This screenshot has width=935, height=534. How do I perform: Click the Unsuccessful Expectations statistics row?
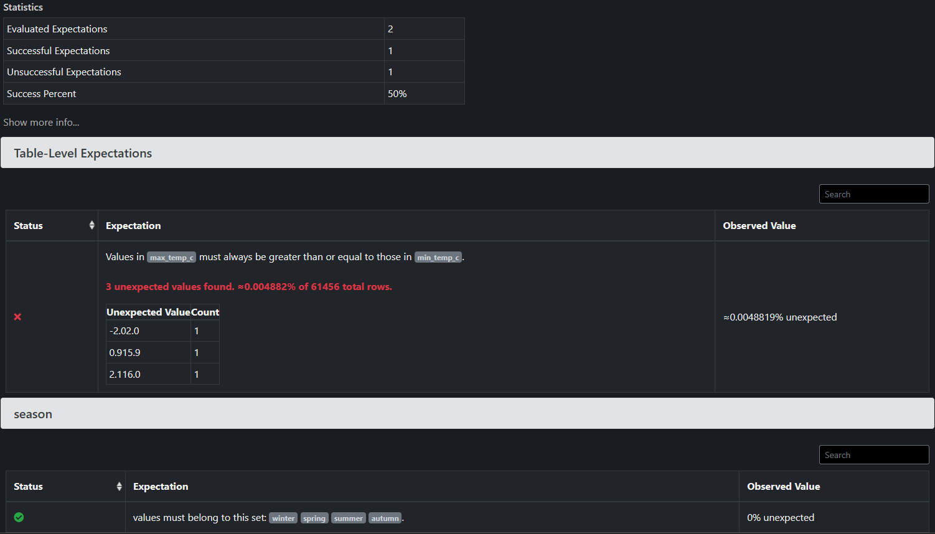(x=234, y=72)
